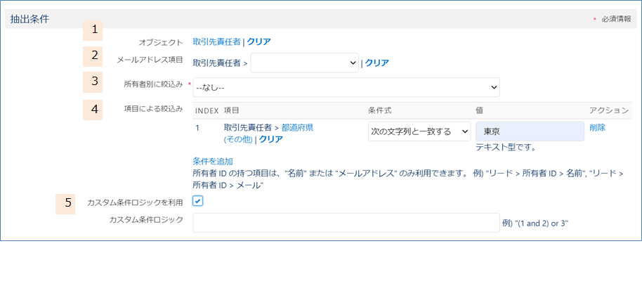Click the カスタム条件ロジック text field
The image size is (642, 298).
point(346,223)
